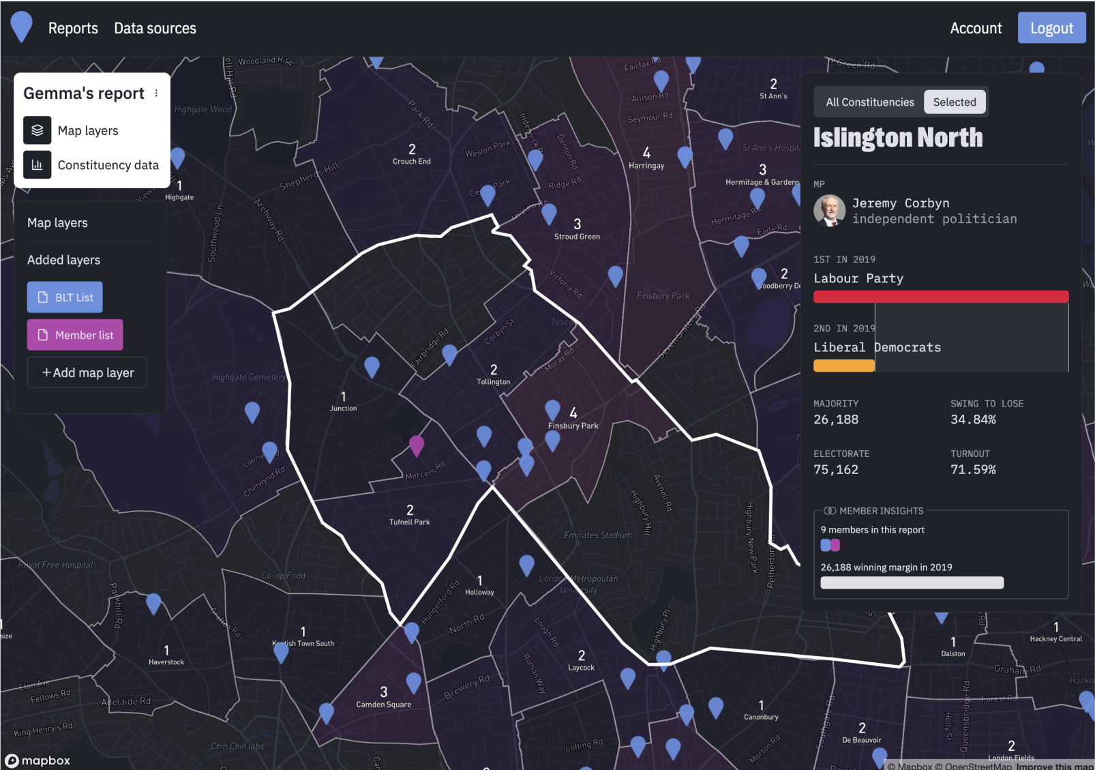
Task: Click the blue map pin near Junction ward
Action: pyautogui.click(x=372, y=367)
